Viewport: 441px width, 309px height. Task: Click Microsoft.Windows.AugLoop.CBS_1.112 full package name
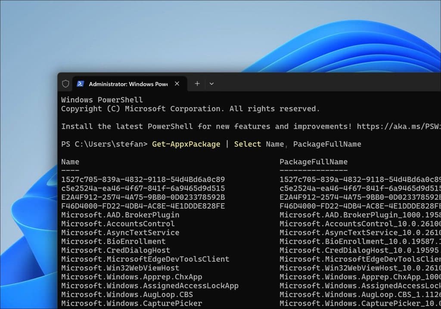[x=360, y=294]
